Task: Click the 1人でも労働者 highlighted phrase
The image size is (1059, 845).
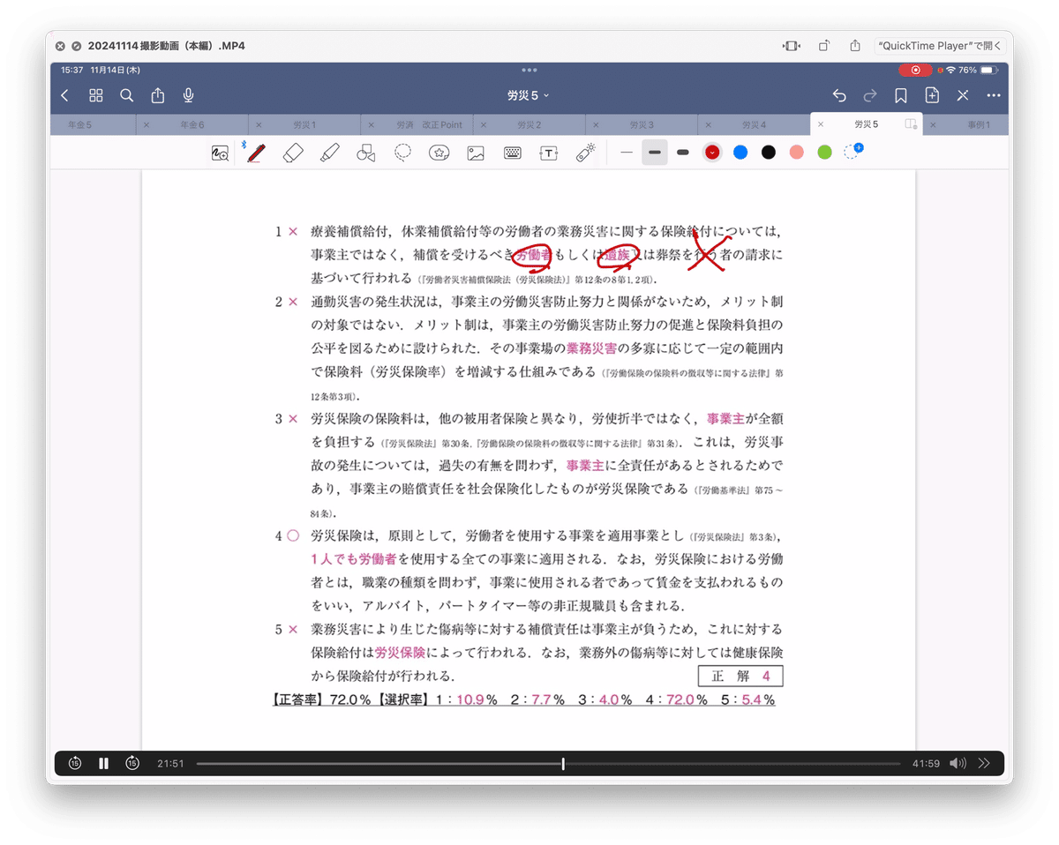Action: click(x=354, y=559)
